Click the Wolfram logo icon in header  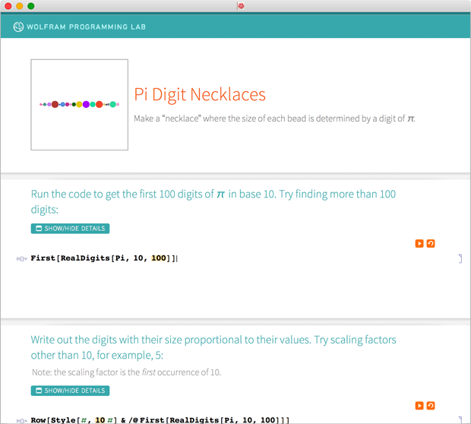(x=18, y=27)
